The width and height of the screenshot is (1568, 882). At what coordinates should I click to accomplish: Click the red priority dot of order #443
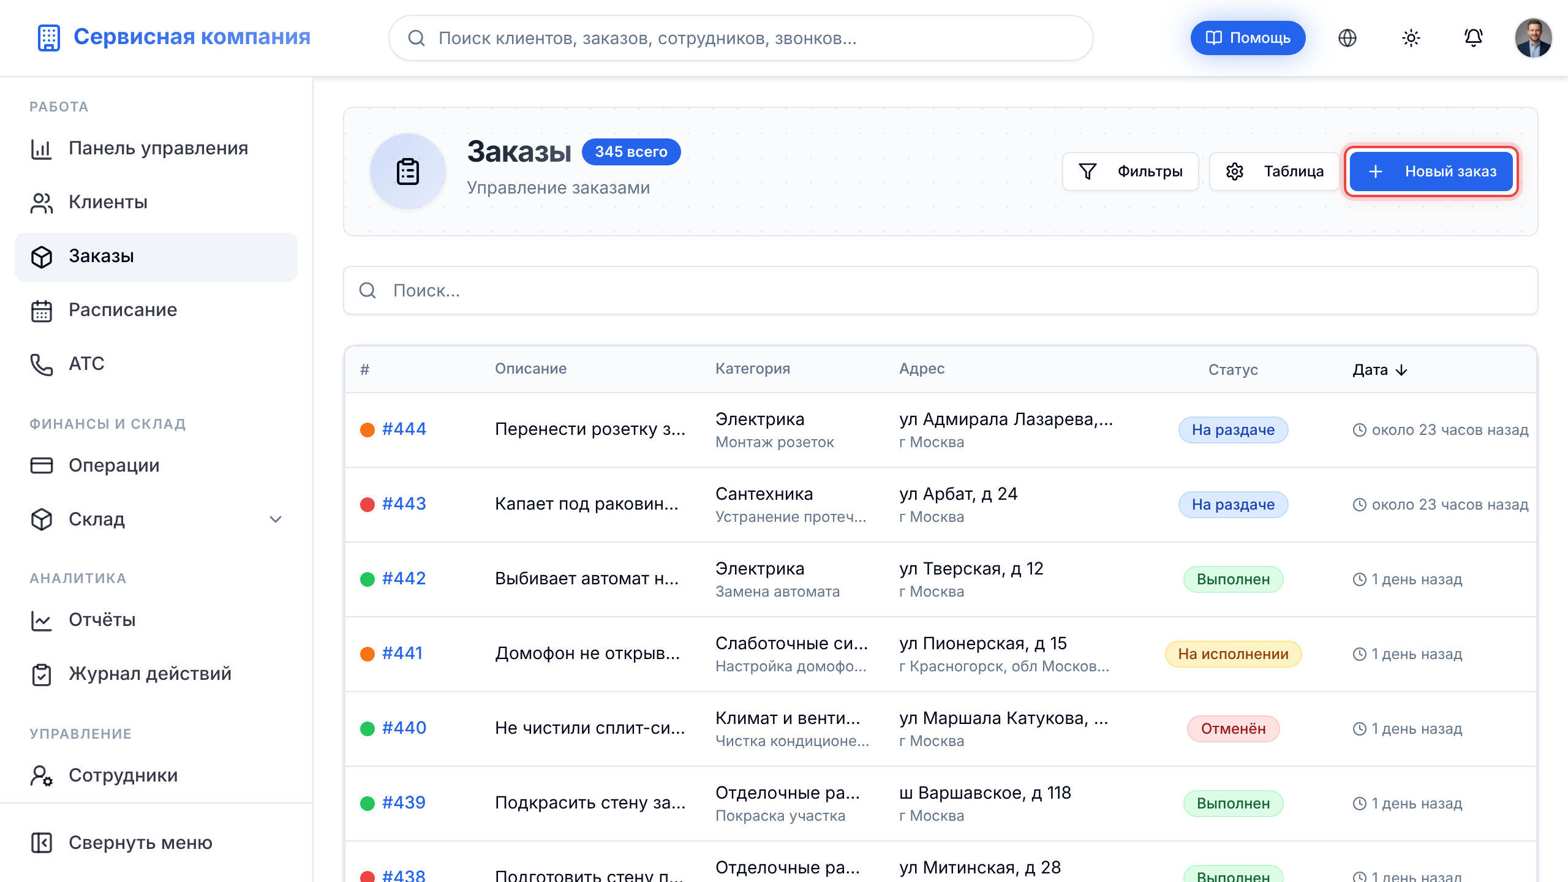(367, 505)
